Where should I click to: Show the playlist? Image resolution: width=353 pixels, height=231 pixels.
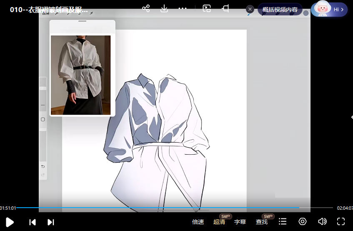(283, 222)
